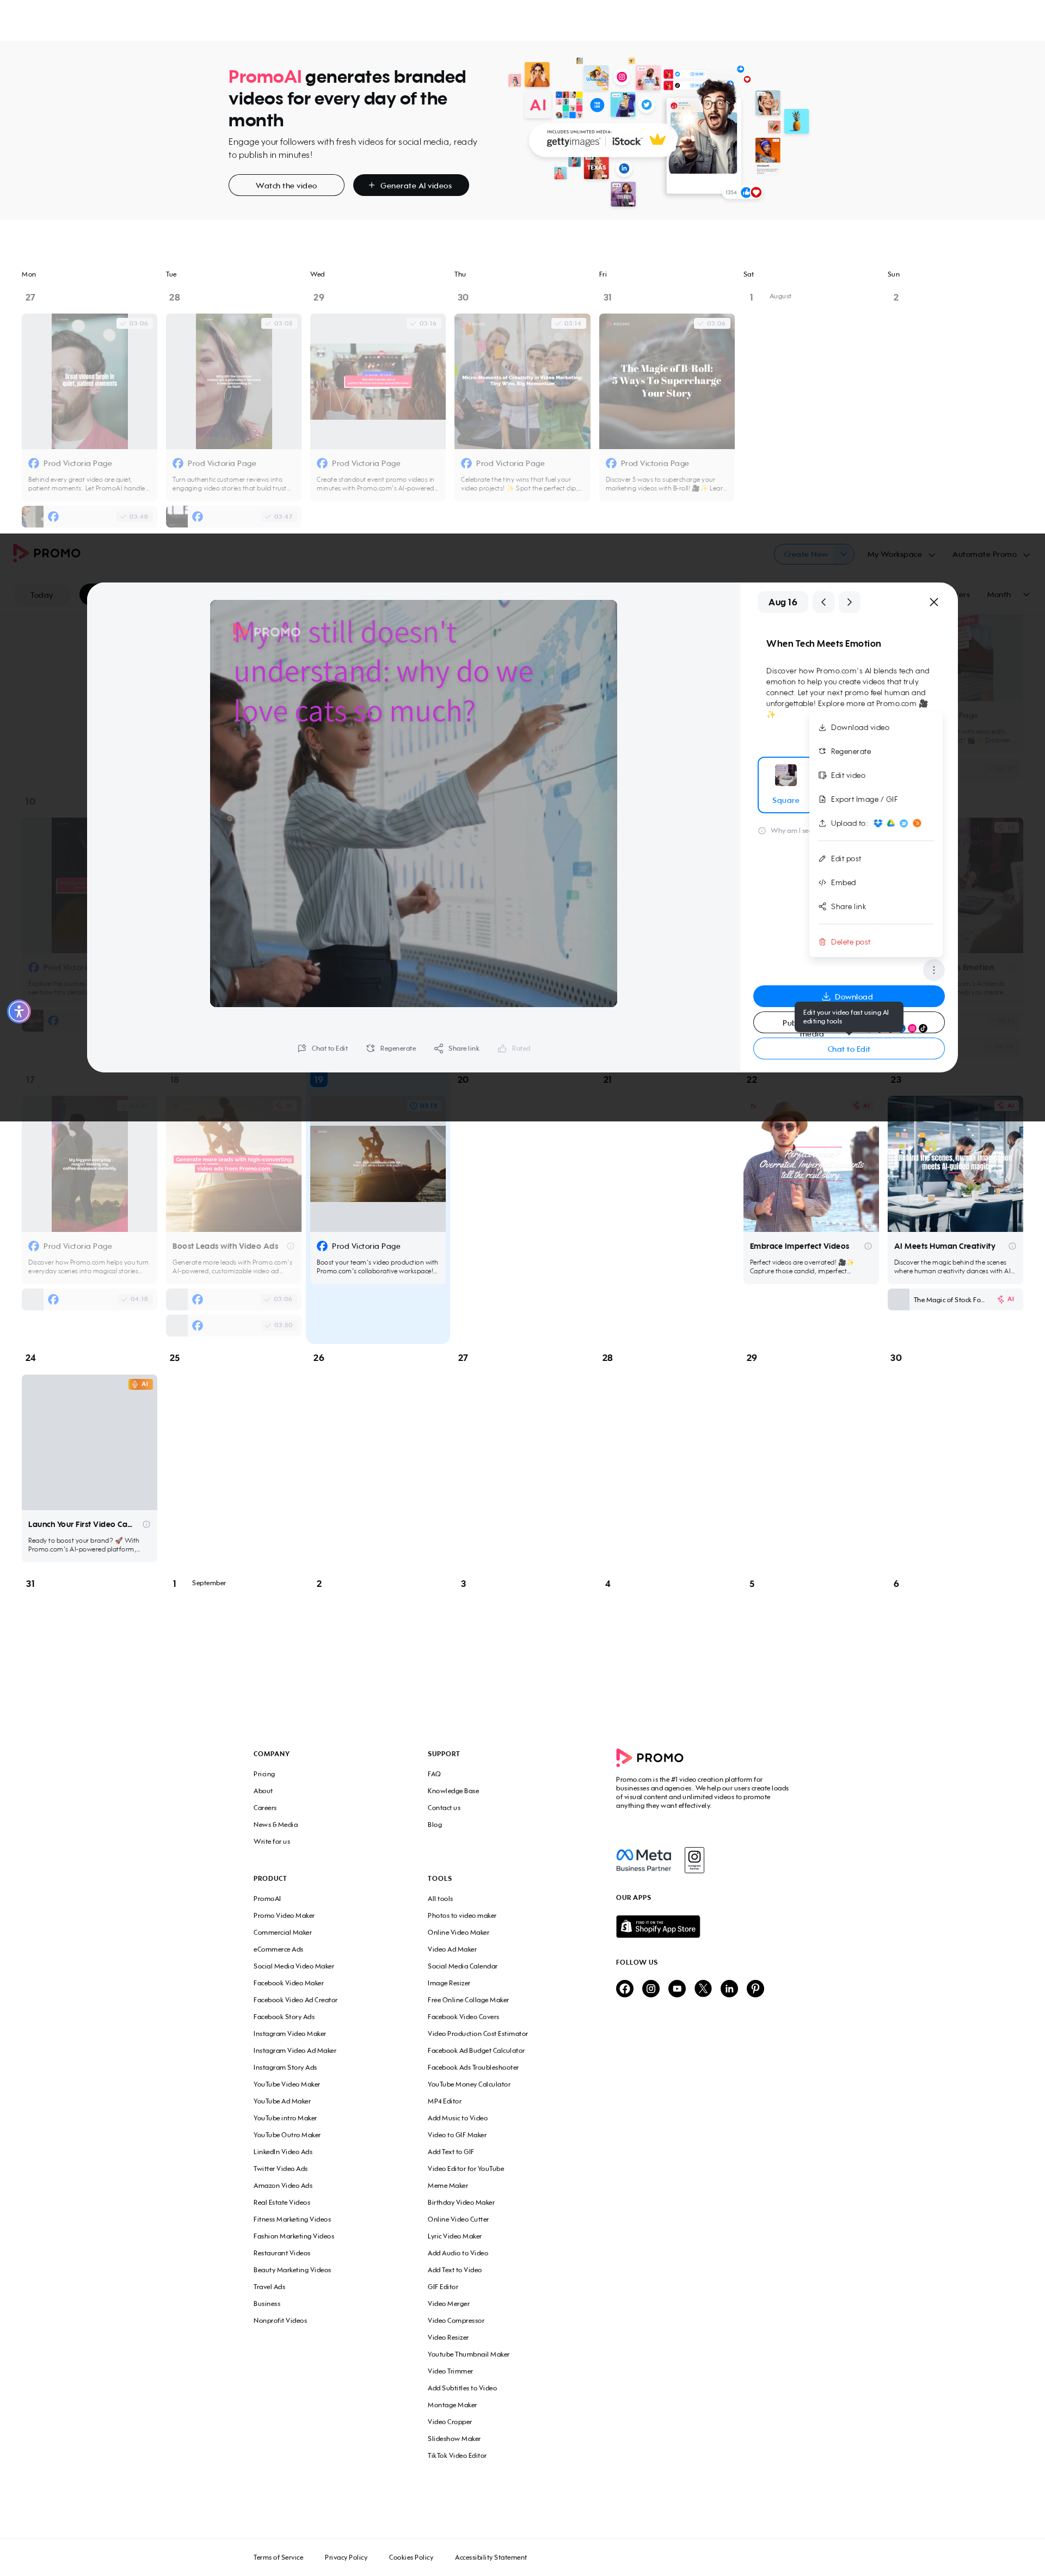Expand the Create Now dropdown arrow
The height and width of the screenshot is (2576, 1045).
coord(843,554)
